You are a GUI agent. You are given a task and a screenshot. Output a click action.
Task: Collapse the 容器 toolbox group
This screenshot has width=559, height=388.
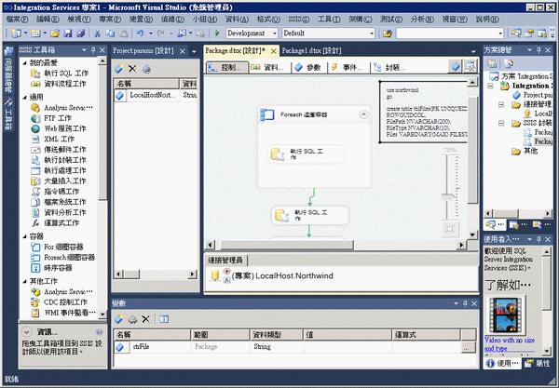click(x=24, y=236)
